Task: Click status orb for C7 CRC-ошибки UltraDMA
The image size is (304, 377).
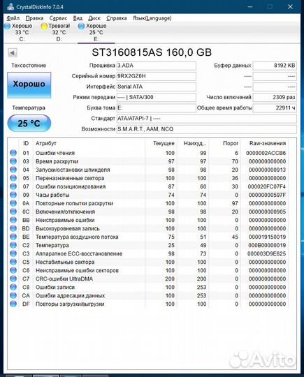Action: click(x=13, y=279)
